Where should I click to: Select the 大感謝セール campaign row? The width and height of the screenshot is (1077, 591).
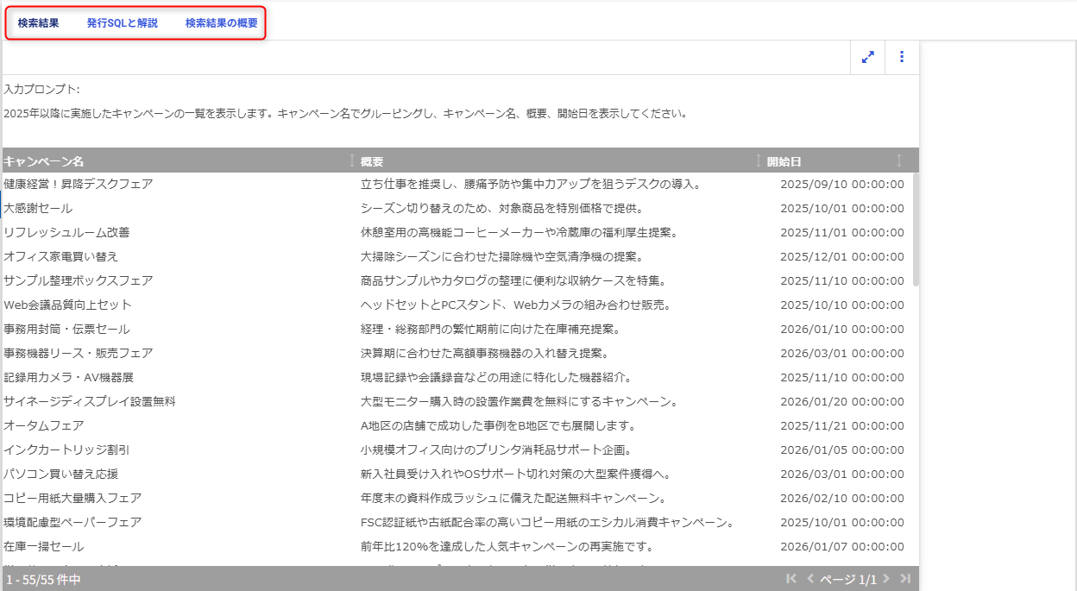click(x=38, y=208)
